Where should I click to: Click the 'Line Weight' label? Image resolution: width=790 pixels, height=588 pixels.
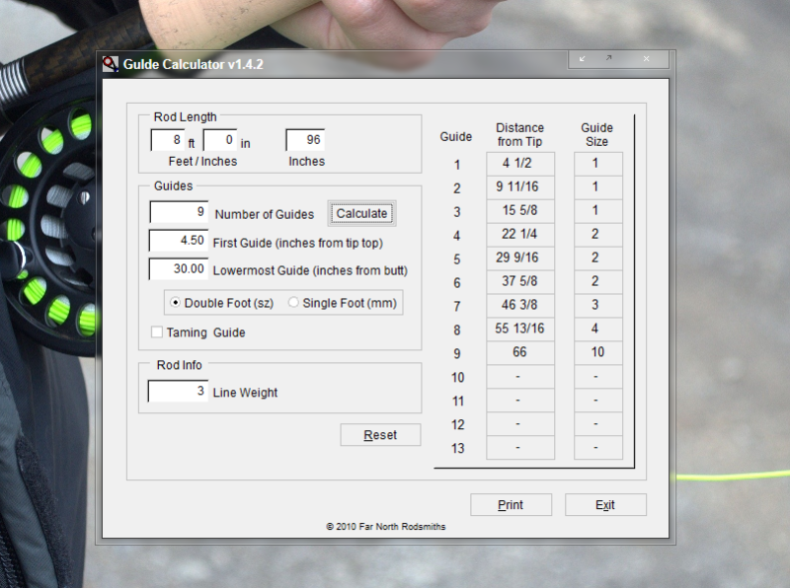(x=245, y=393)
